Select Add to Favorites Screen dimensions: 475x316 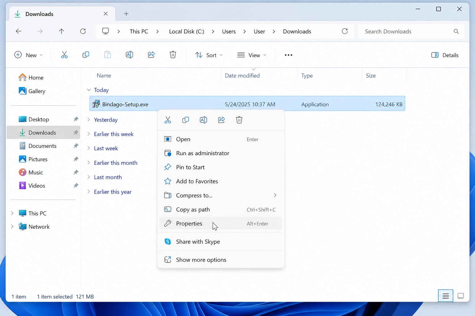pos(221,181)
